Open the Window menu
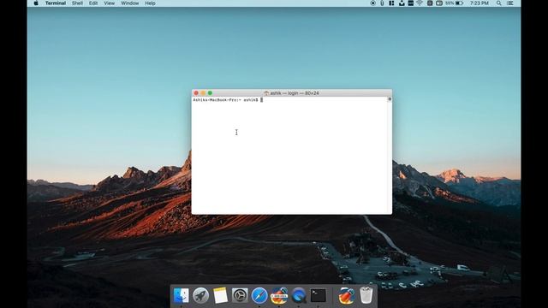 [x=129, y=3]
